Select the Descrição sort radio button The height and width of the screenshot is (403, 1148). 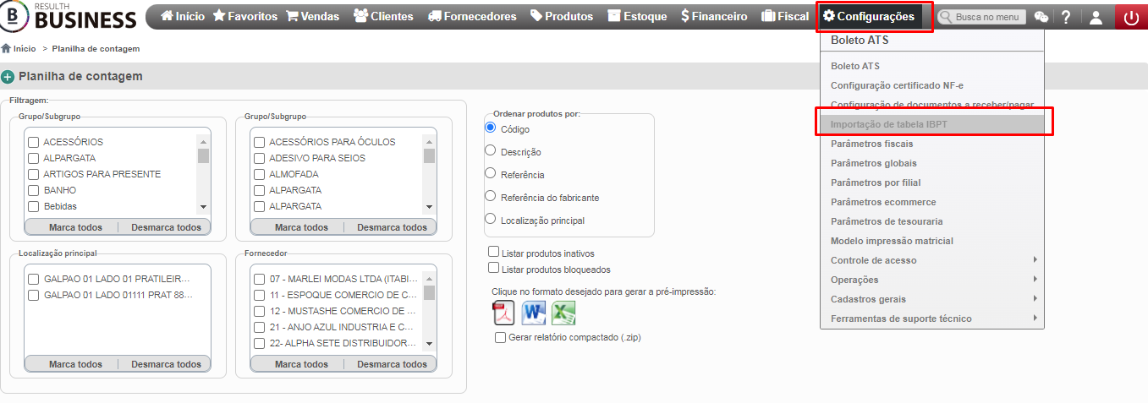click(x=490, y=150)
